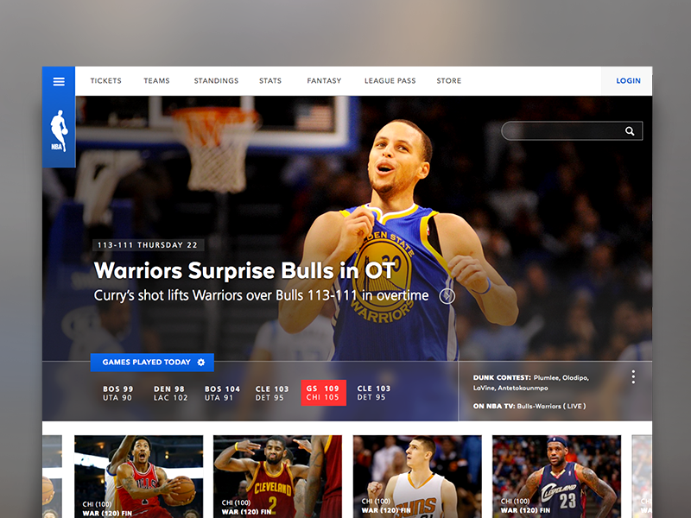Open settings gear on Games Played Today
Screen dimensions: 691x518
201,362
